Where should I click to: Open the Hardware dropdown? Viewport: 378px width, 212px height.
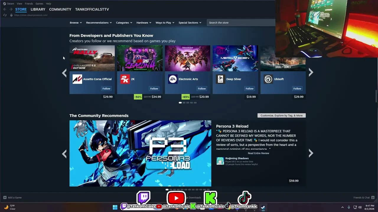point(144,23)
